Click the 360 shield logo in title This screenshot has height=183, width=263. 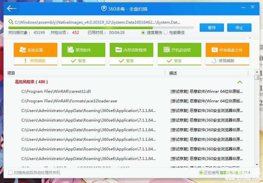[104, 9]
